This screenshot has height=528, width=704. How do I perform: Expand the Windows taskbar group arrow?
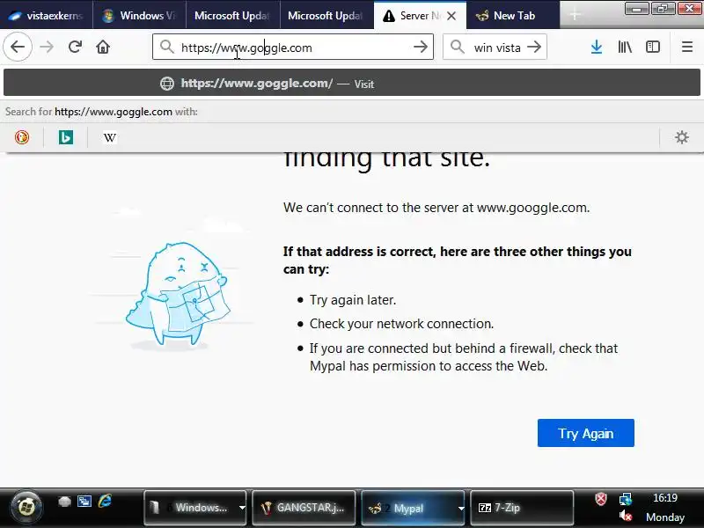coord(242,508)
